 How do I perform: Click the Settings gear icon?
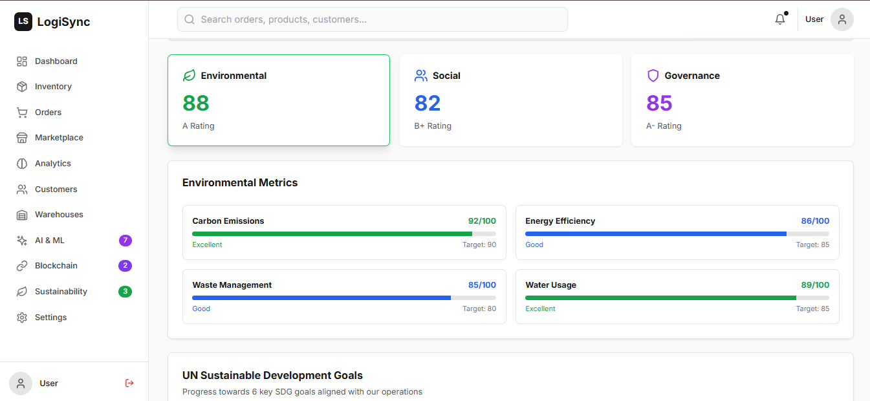pyautogui.click(x=22, y=318)
